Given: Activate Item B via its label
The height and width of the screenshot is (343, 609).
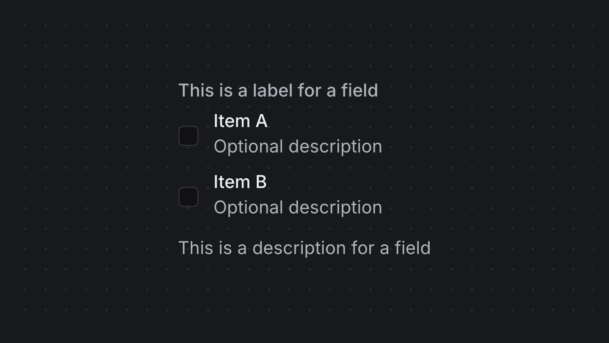Looking at the screenshot, I should tap(240, 182).
